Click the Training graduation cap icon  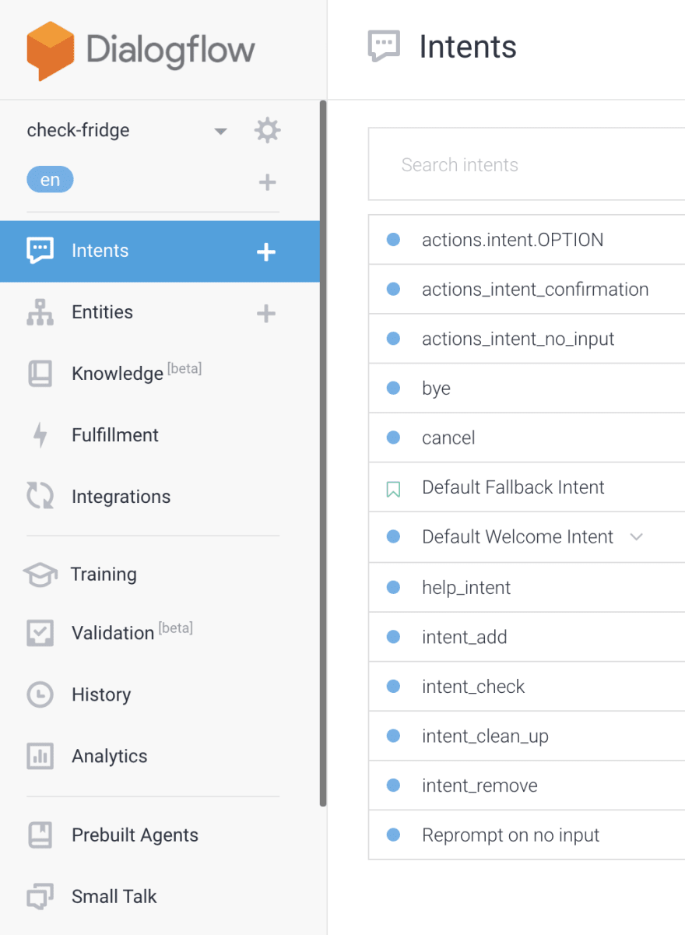coord(40,575)
